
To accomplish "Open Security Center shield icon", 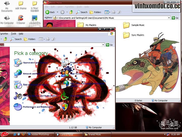I will pos(65,107).
